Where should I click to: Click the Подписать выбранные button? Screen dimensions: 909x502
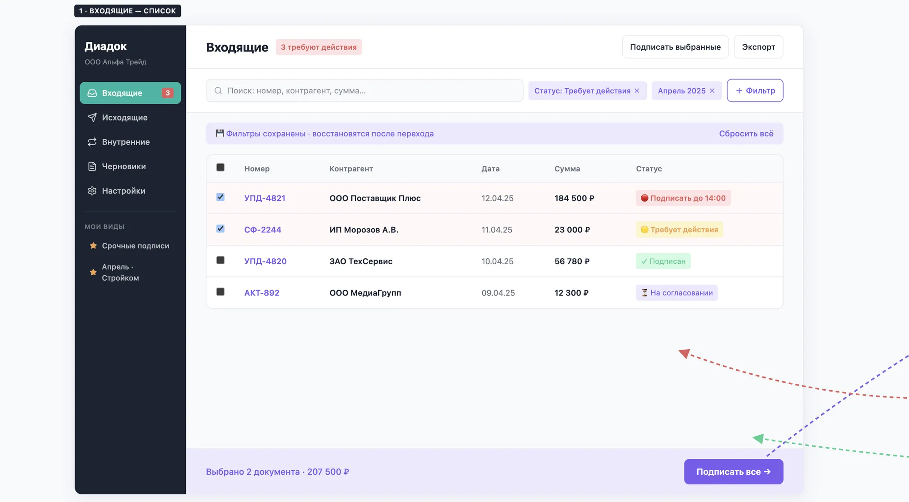pyautogui.click(x=675, y=47)
